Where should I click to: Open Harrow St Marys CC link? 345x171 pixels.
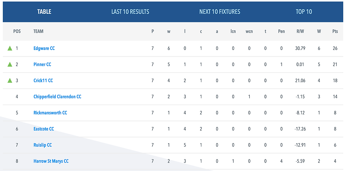pyautogui.click(x=51, y=161)
